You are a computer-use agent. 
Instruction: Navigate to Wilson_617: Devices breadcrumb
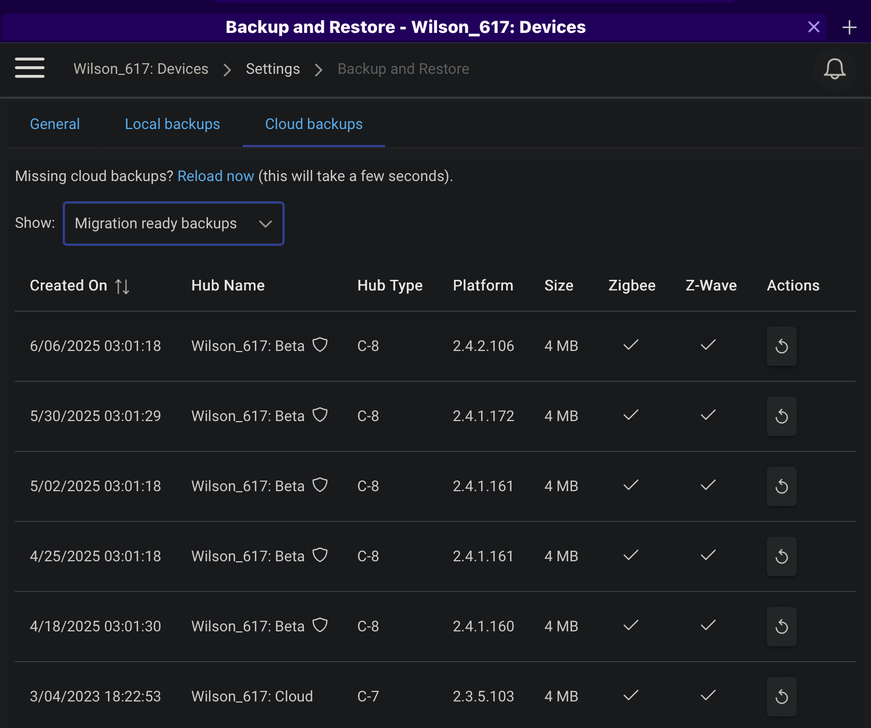[x=141, y=69]
